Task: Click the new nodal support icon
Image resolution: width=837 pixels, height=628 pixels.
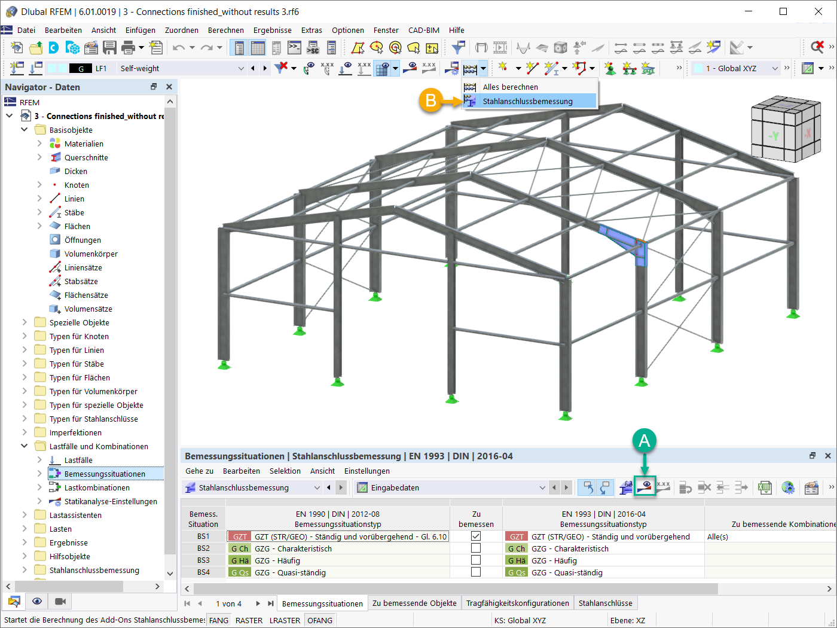Action: 610,68
